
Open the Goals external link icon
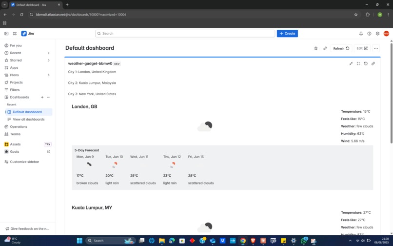[49, 152]
